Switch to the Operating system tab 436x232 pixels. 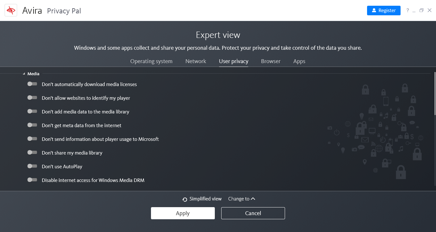(x=151, y=61)
